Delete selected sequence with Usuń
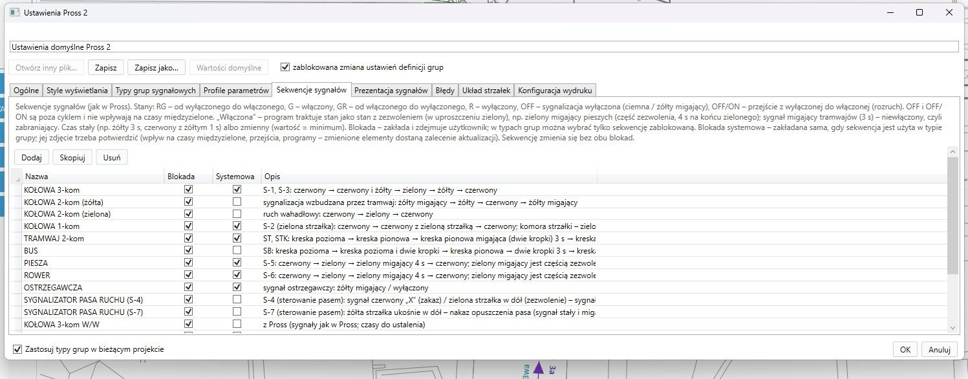 [112, 157]
